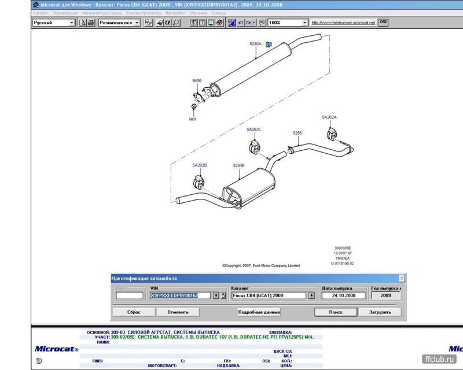Select part callout 5230B in the diagram
The height and width of the screenshot is (370, 463).
(x=239, y=165)
